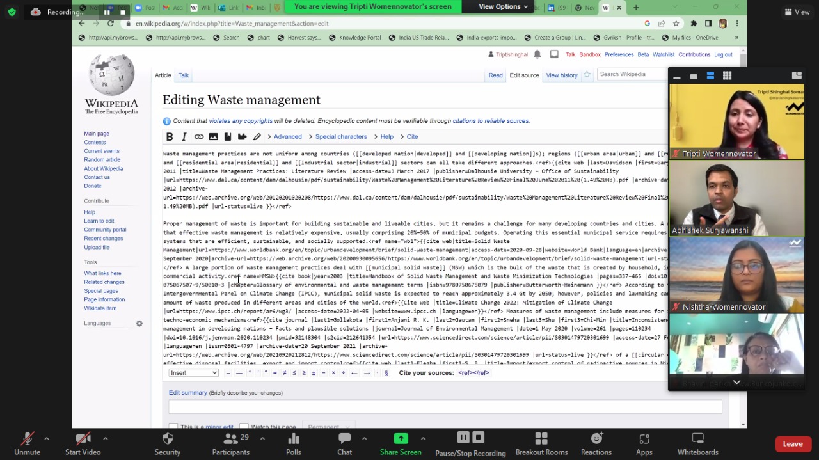Switch video panel to thumbnail strip view
This screenshot has height=460, width=819.
coord(710,76)
